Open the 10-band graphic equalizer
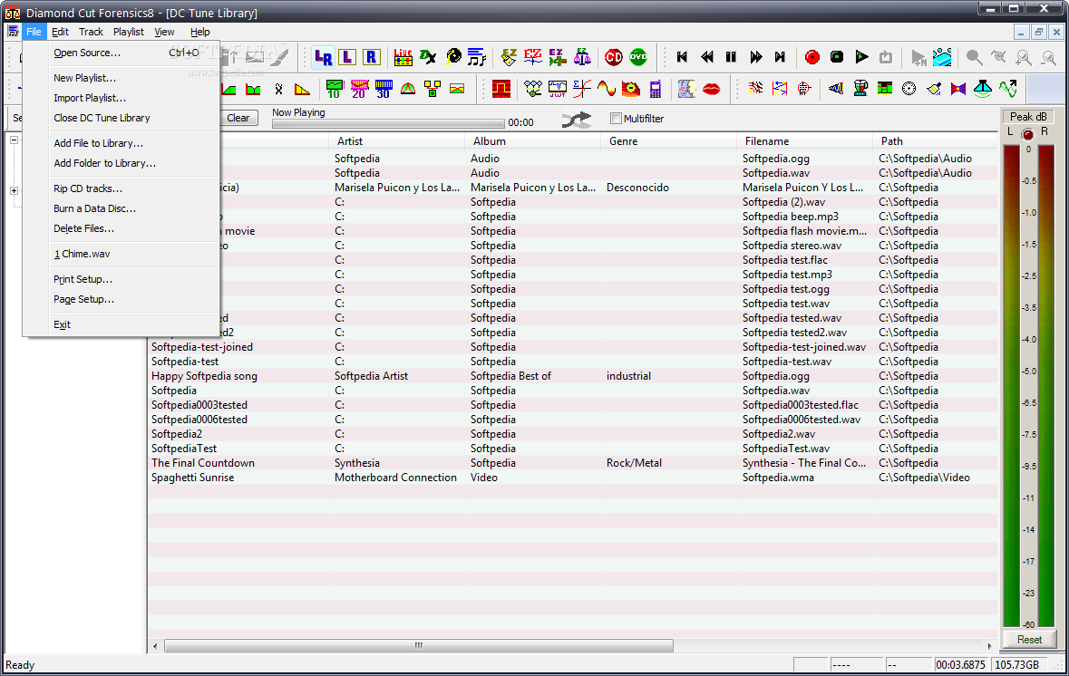This screenshot has height=676, width=1069. [334, 89]
